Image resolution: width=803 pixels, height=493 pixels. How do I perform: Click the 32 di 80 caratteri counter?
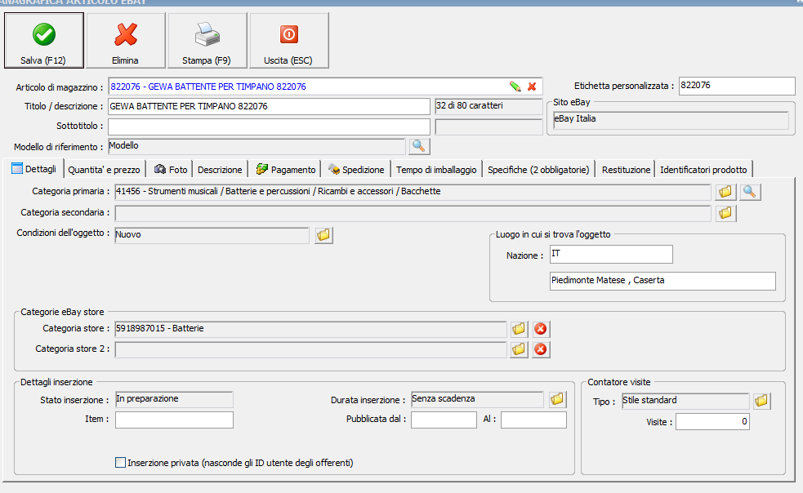(x=488, y=106)
